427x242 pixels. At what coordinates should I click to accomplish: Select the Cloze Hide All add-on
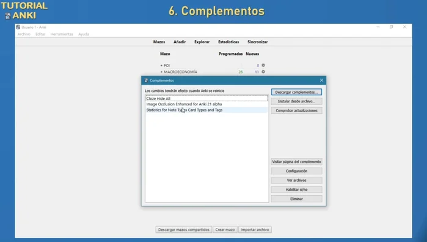[x=206, y=98]
